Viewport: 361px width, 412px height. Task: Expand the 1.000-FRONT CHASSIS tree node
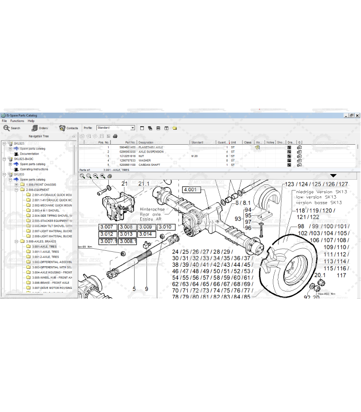[17, 184]
